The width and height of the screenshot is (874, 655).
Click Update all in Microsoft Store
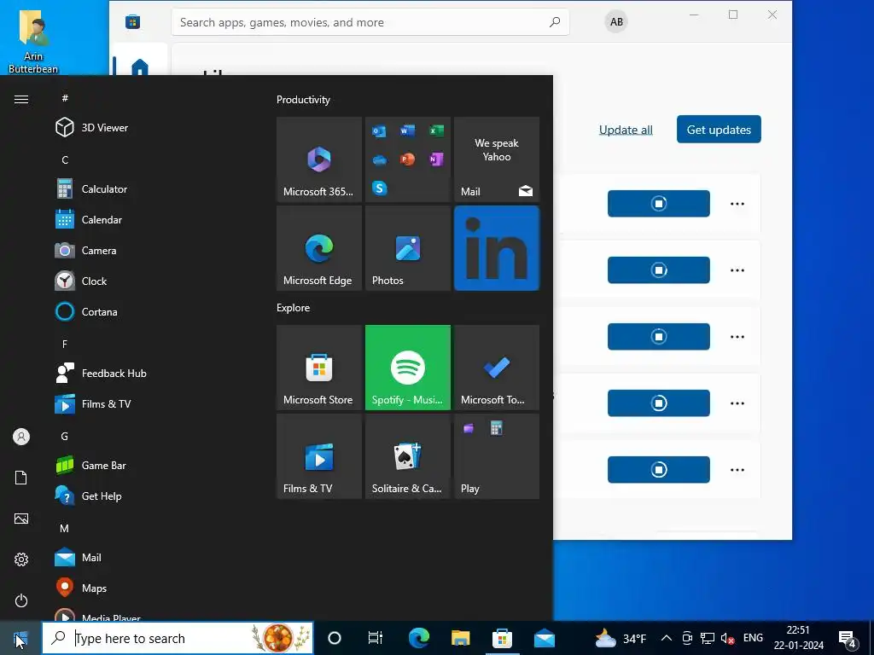click(x=626, y=130)
